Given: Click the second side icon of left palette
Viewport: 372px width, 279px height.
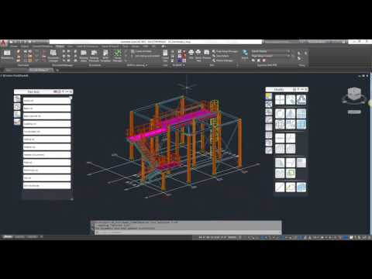Looking at the screenshot, I should (17, 106).
